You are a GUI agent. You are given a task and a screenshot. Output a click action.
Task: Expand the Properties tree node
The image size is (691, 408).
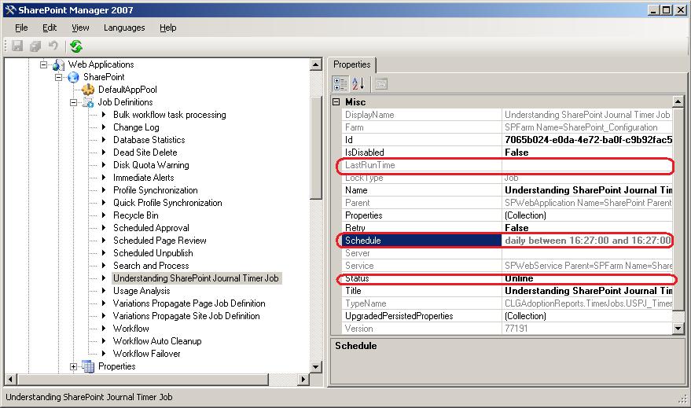point(73,366)
